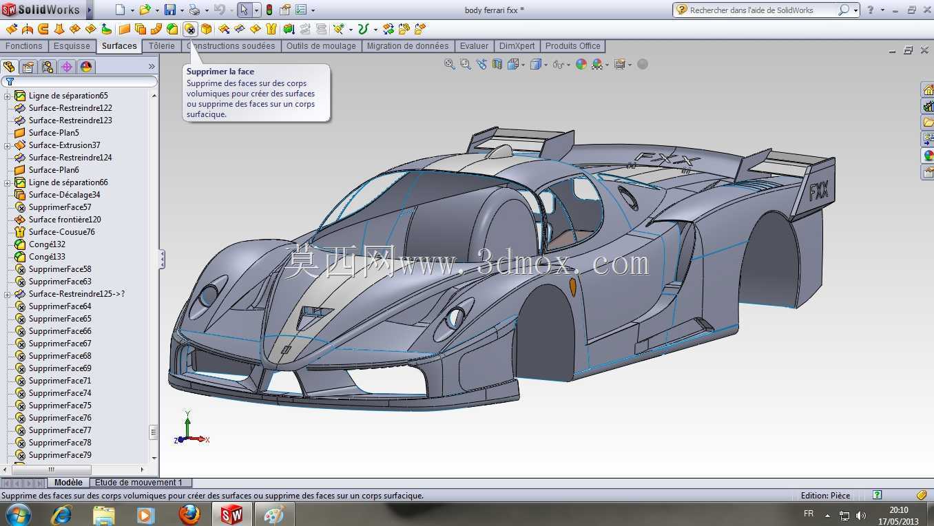The image size is (934, 526).
Task: Open SolidWorks Resources in the task pane
Action: (x=928, y=90)
